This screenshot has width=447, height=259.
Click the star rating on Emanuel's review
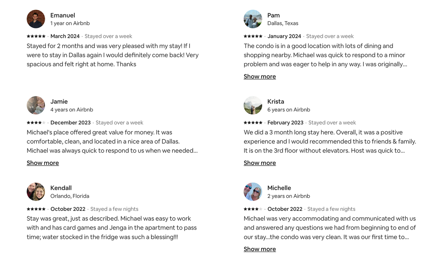[36, 36]
